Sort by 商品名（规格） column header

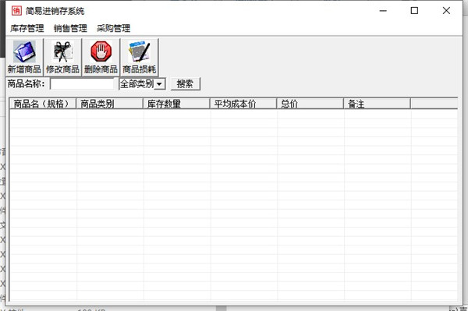tap(43, 104)
